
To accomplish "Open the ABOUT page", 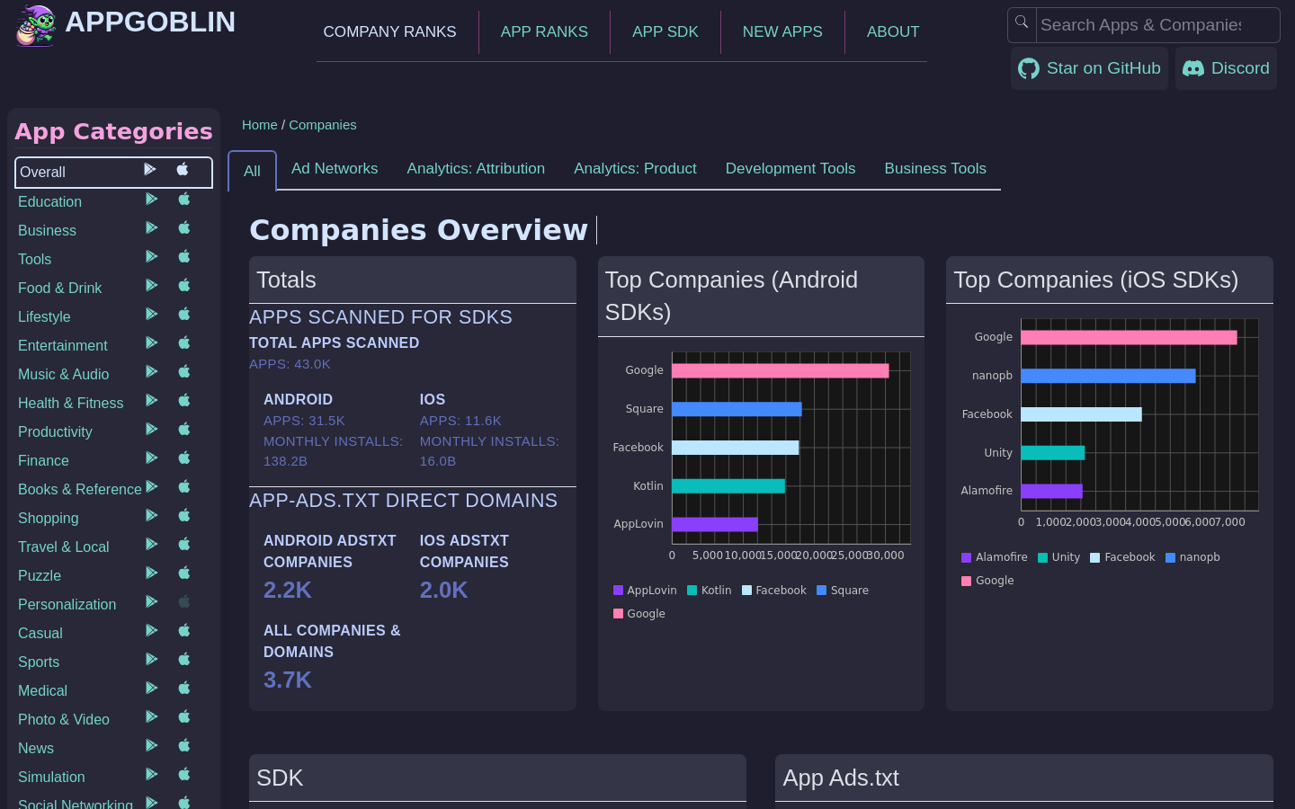I will click(x=893, y=32).
